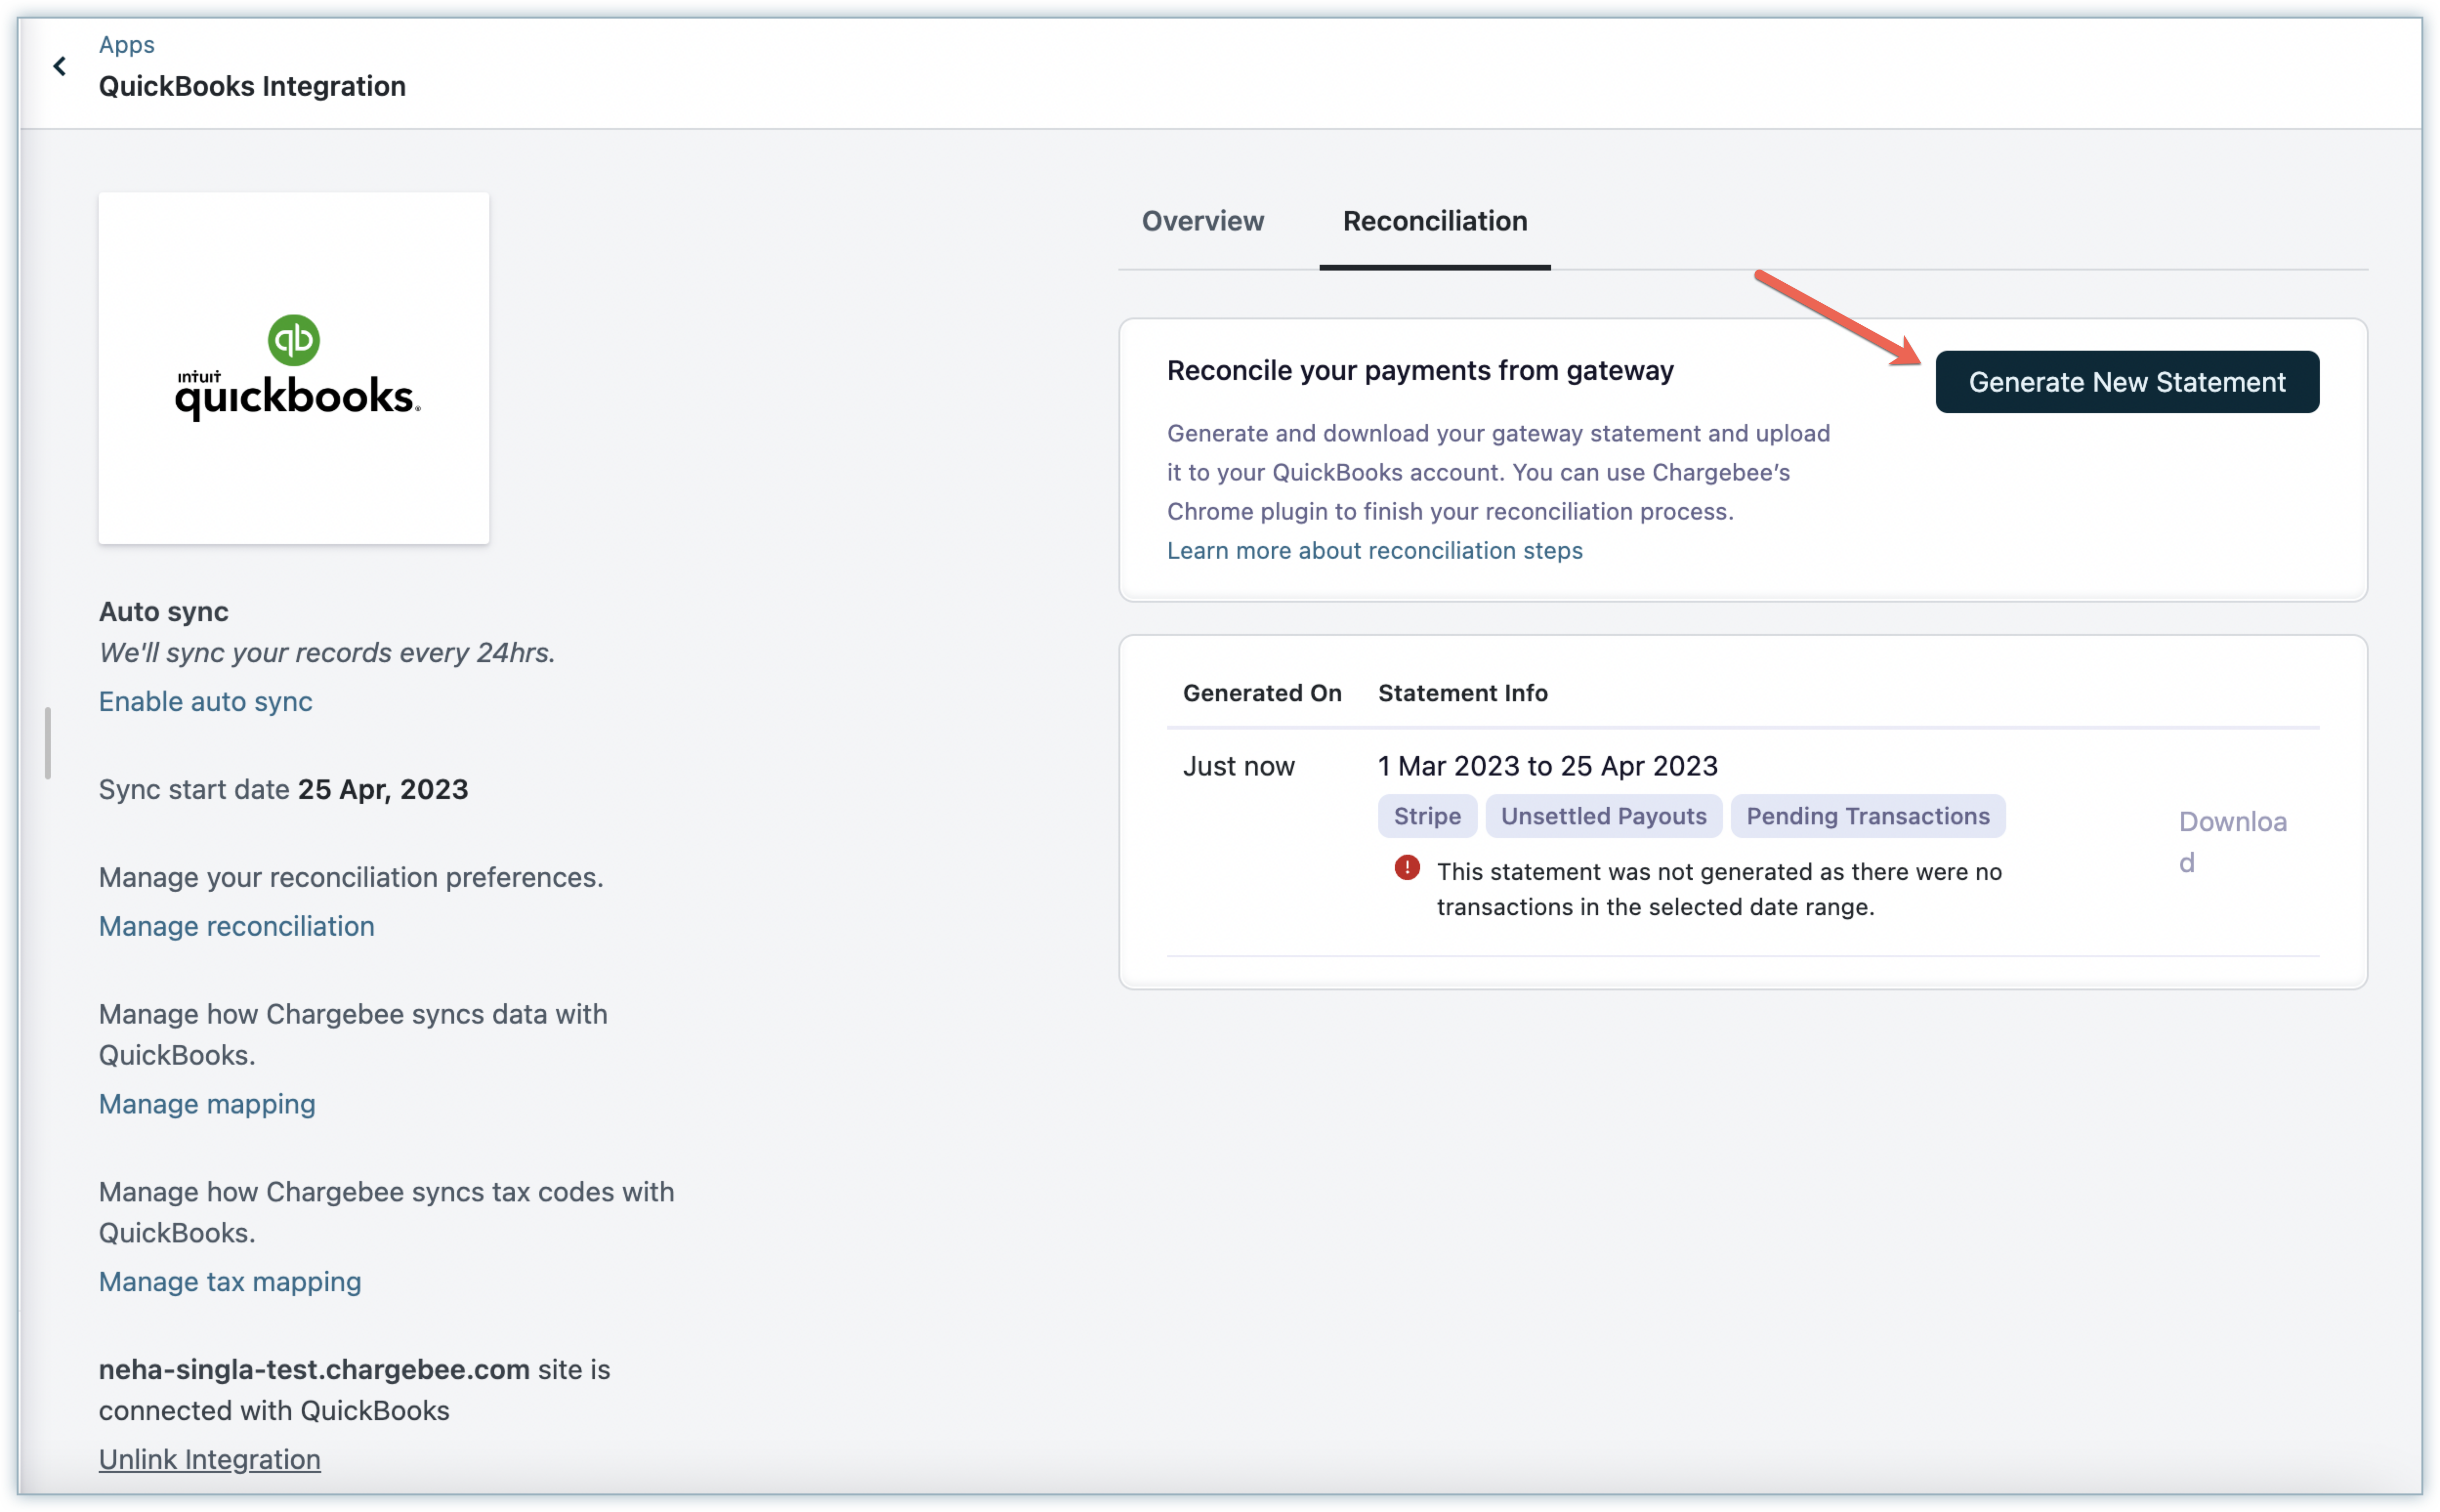Viewport: 2440px width, 1512px height.
Task: Select the Reconciliation tab
Action: 1434,221
